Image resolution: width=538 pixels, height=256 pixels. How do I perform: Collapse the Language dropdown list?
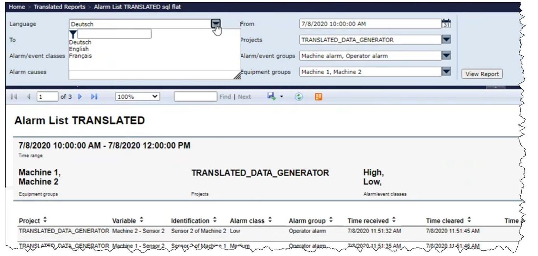pos(216,24)
